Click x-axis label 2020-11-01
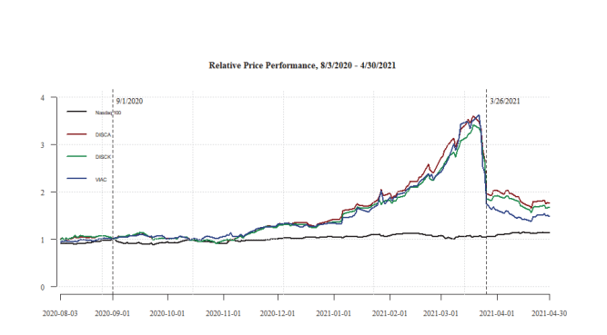Viewport: 607px width, 335px height. coord(223,313)
